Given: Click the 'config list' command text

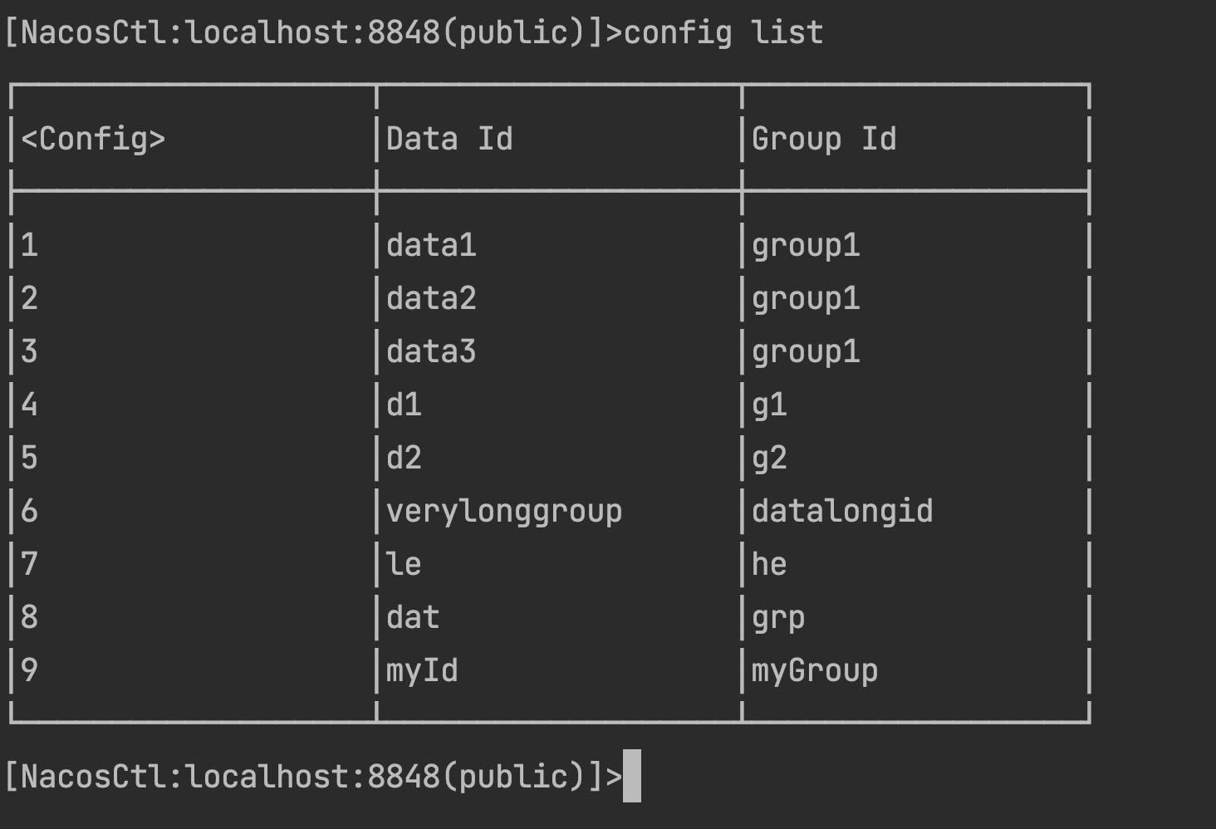Looking at the screenshot, I should (x=723, y=33).
